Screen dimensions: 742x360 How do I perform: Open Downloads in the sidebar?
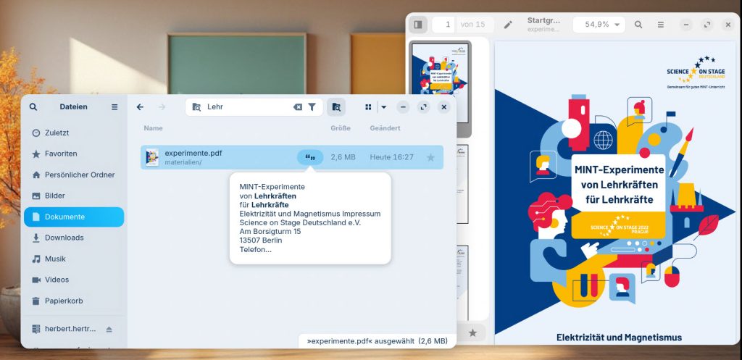pos(64,238)
